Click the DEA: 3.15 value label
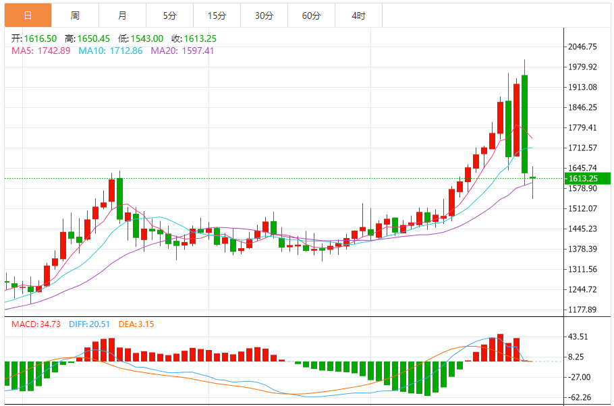This screenshot has width=614, height=406. [x=136, y=324]
